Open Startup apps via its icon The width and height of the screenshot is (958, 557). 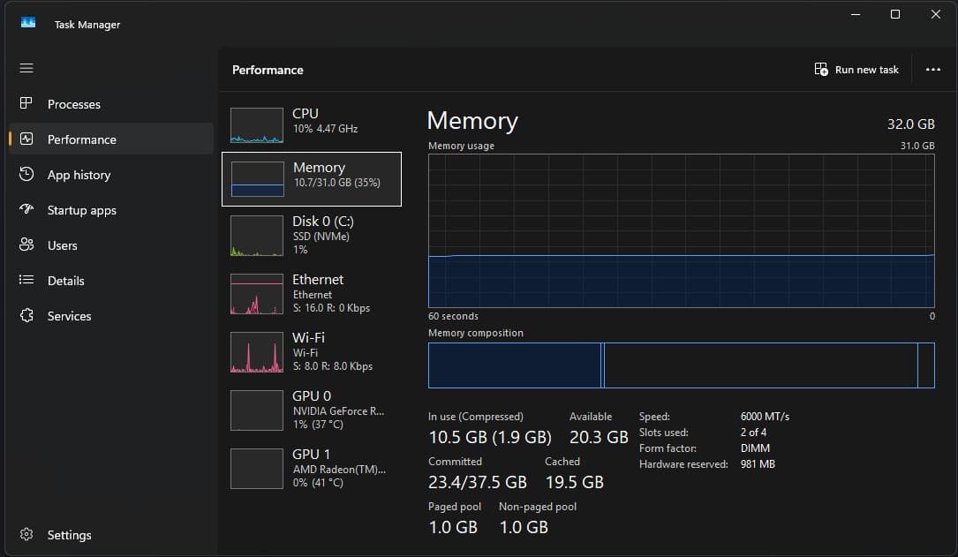pos(26,210)
